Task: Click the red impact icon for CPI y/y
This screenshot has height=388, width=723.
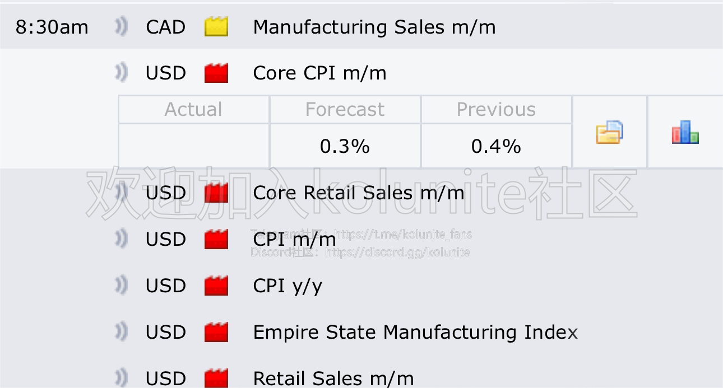Action: tap(216, 286)
